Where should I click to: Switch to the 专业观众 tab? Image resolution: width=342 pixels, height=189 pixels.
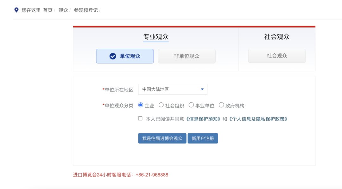tap(155, 37)
